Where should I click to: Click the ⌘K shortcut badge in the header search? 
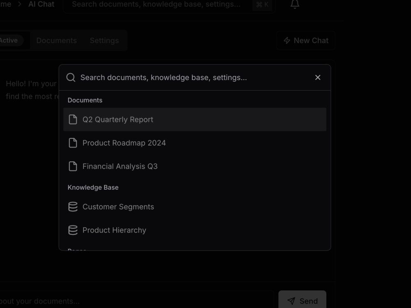(262, 5)
